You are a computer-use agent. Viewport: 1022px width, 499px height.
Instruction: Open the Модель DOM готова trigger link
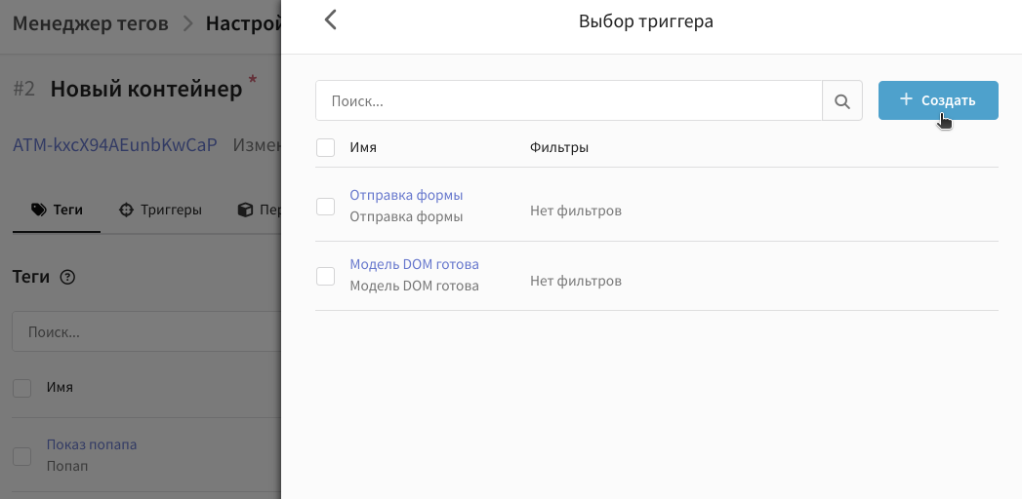tap(414, 264)
